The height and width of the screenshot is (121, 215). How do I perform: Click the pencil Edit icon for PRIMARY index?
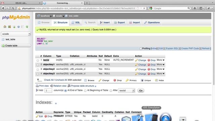pyautogui.click(x=37, y=116)
